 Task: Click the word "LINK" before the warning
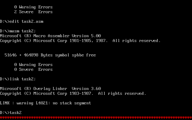click(x=5, y=103)
